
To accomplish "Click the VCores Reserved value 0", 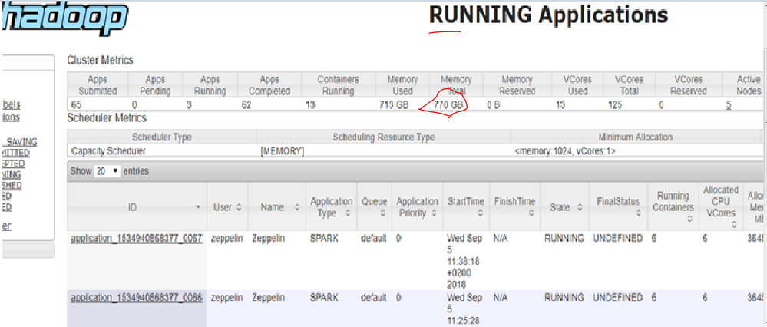I will [x=661, y=104].
